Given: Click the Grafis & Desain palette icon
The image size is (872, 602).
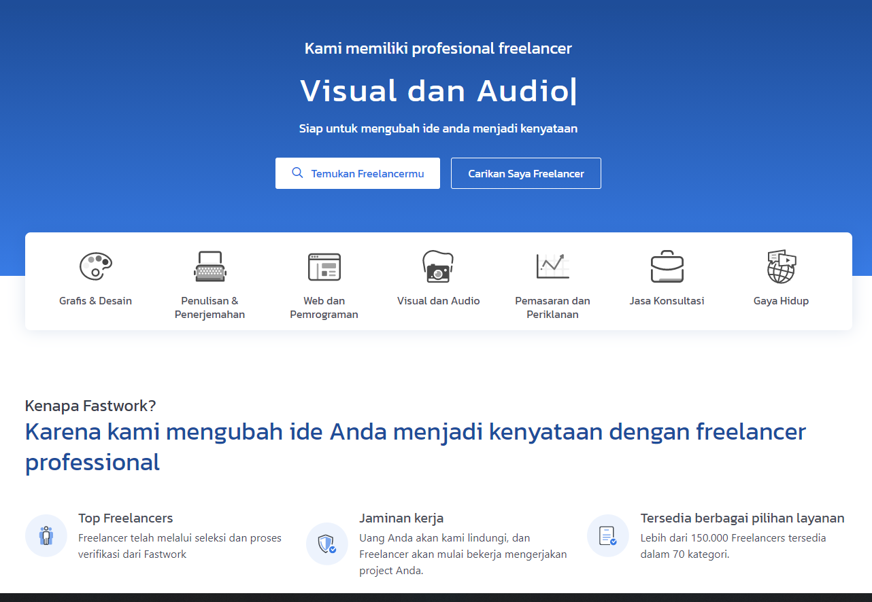Looking at the screenshot, I should point(95,266).
